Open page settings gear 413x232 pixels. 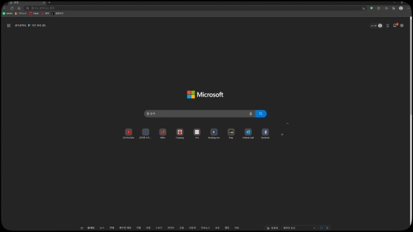tap(402, 25)
